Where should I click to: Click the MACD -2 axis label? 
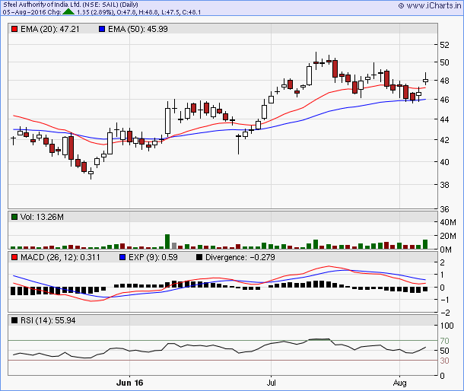click(445, 313)
